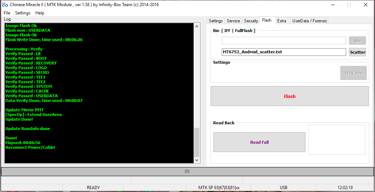Open the UserData / Forensic tab
This screenshot has width=375, height=192.
point(310,21)
